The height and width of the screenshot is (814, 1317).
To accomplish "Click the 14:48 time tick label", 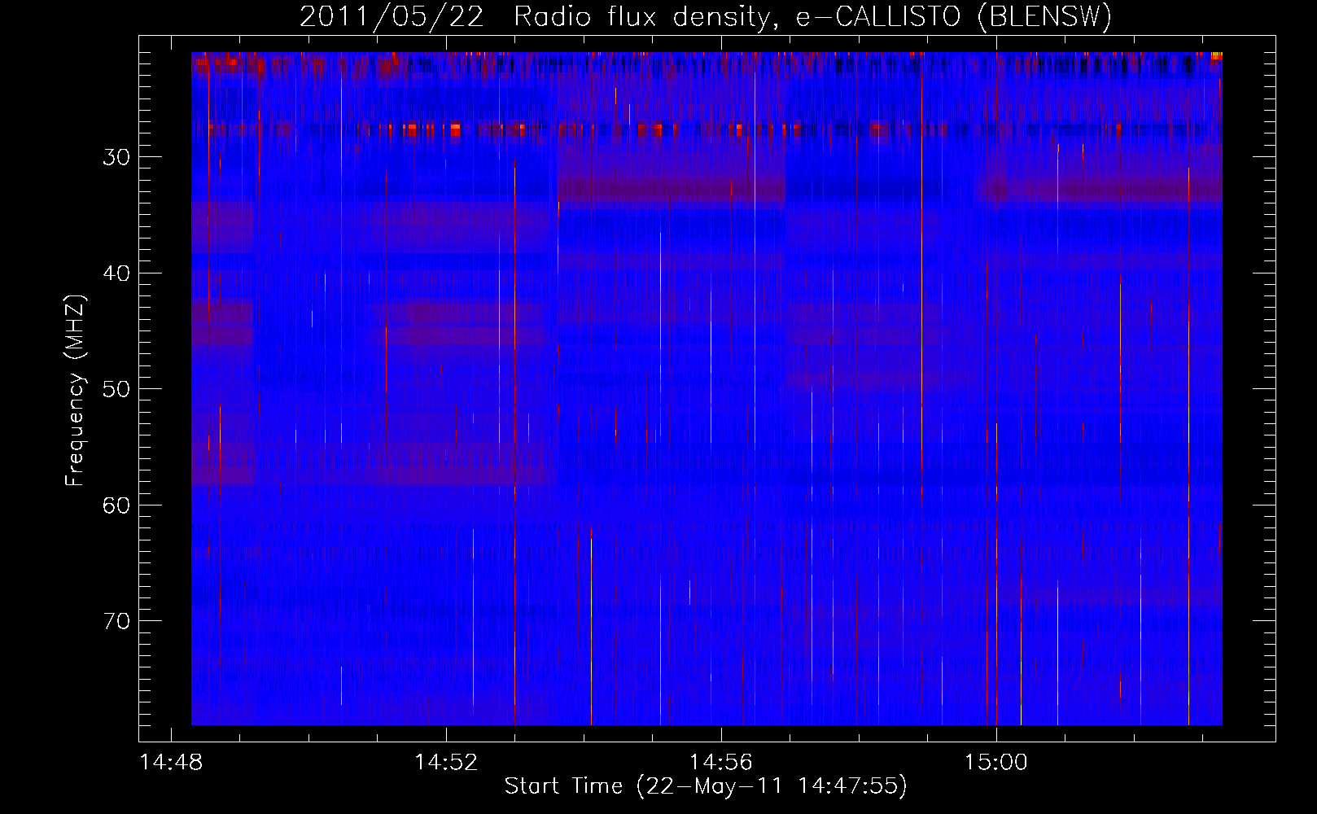I will tap(171, 763).
